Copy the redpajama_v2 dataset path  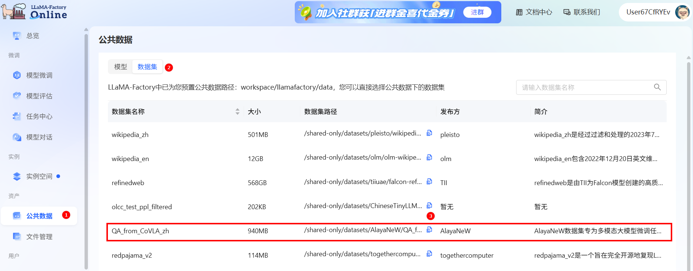pos(429,254)
